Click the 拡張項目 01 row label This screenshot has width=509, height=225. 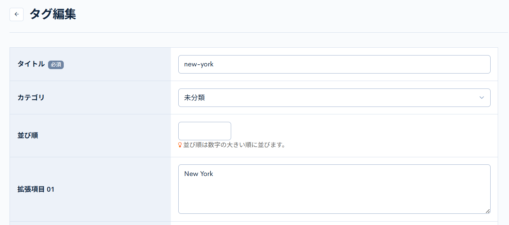tap(36, 189)
